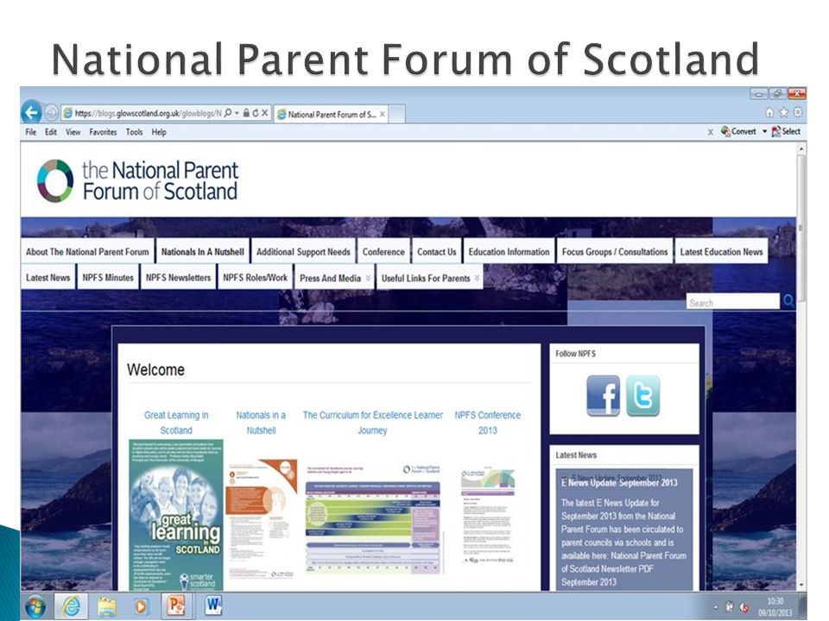Stop loading with the X icon
The image size is (829, 621).
click(x=264, y=113)
